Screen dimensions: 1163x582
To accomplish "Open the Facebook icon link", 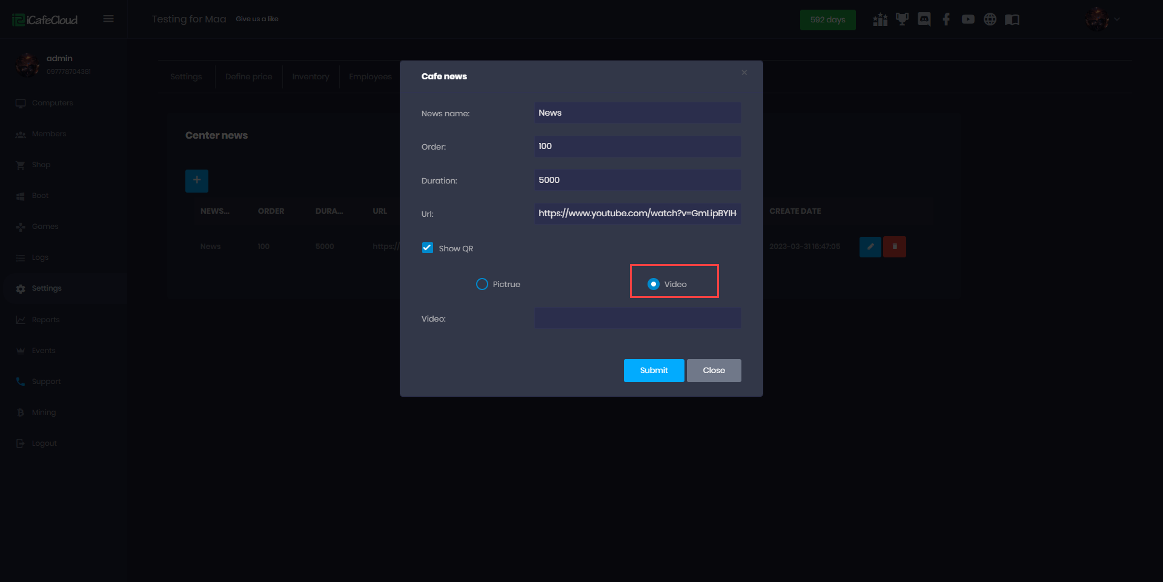I will 946,19.
